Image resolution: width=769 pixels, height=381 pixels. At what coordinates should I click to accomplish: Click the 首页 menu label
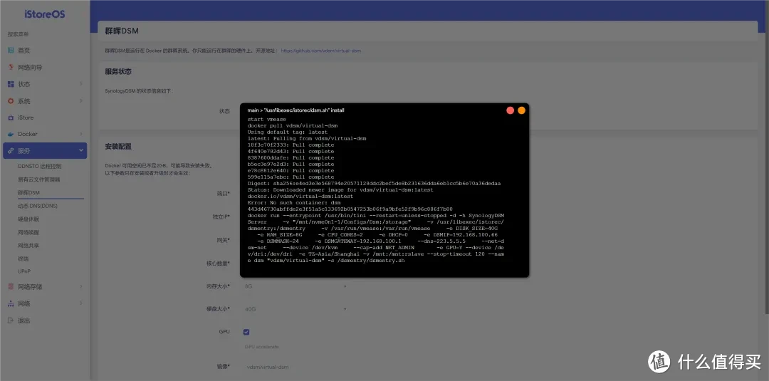click(x=24, y=51)
